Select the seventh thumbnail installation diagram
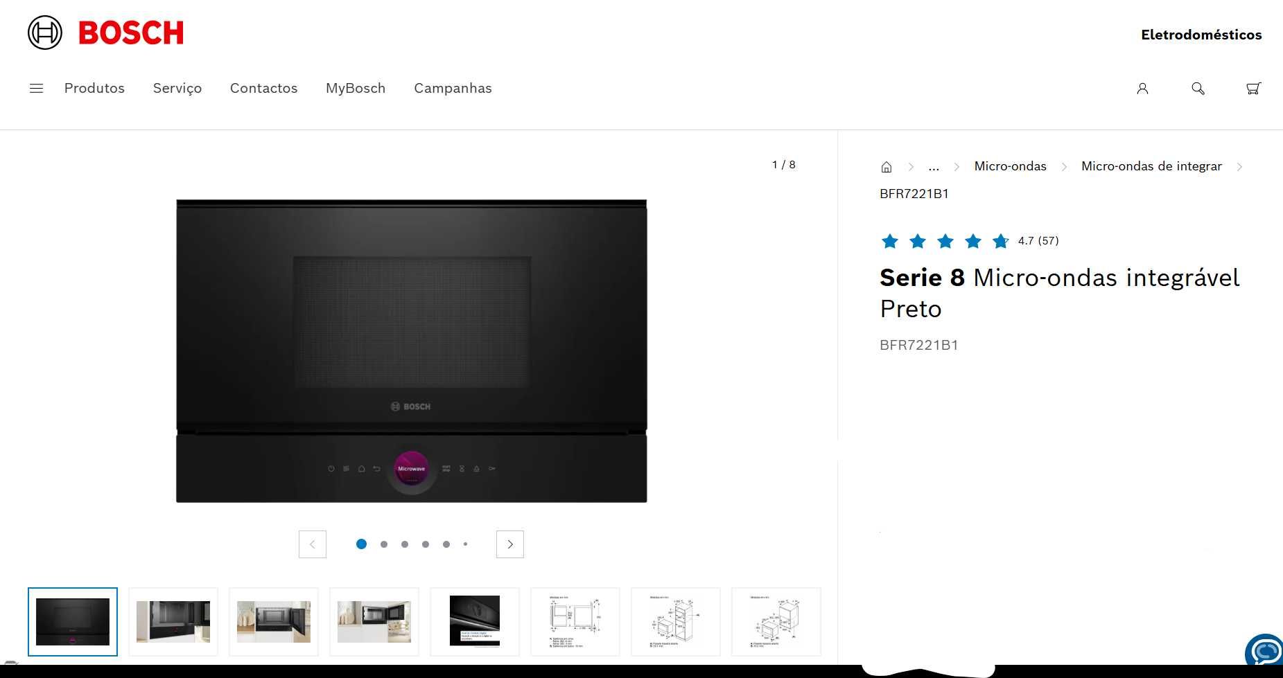Viewport: 1283px width, 678px height. (x=676, y=622)
